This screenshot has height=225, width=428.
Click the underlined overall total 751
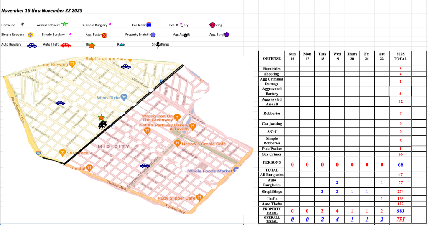tap(400, 220)
